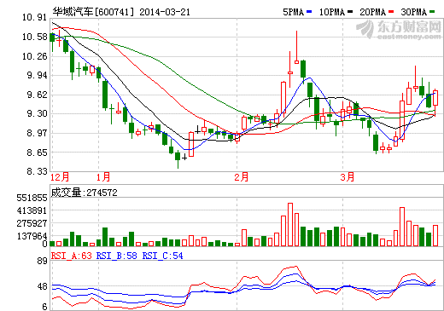
Task: Click the 10PMA black legend swatch
Action: point(350,12)
